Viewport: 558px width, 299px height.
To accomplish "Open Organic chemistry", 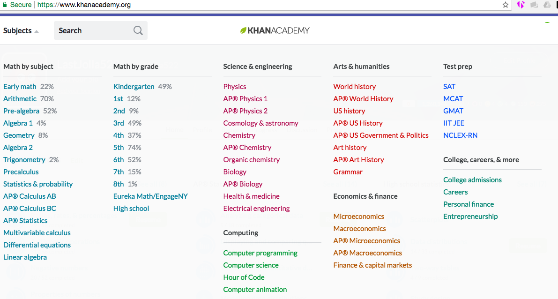I will (x=251, y=159).
